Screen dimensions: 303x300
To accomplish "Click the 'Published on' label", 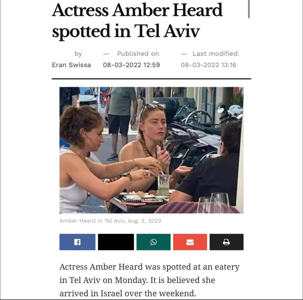I will [138, 54].
